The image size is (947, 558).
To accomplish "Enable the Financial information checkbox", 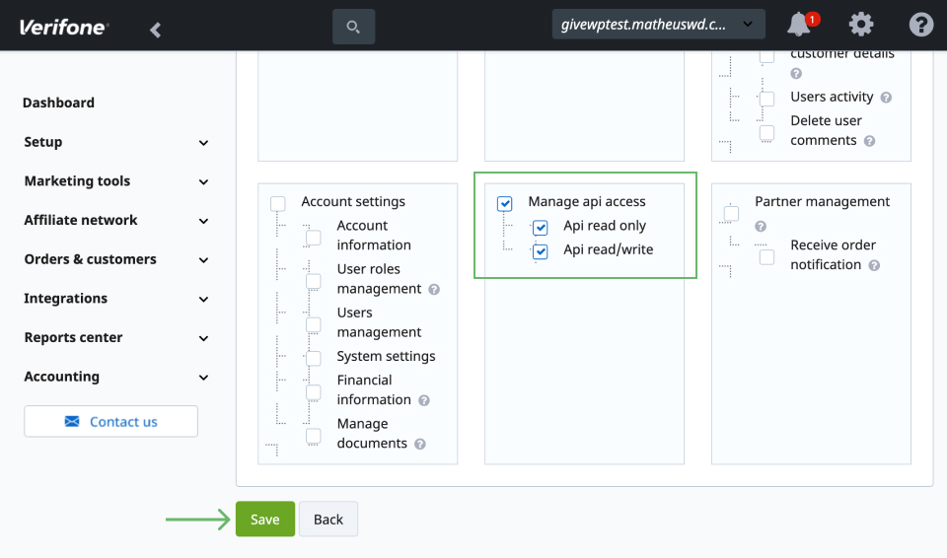I will (314, 392).
